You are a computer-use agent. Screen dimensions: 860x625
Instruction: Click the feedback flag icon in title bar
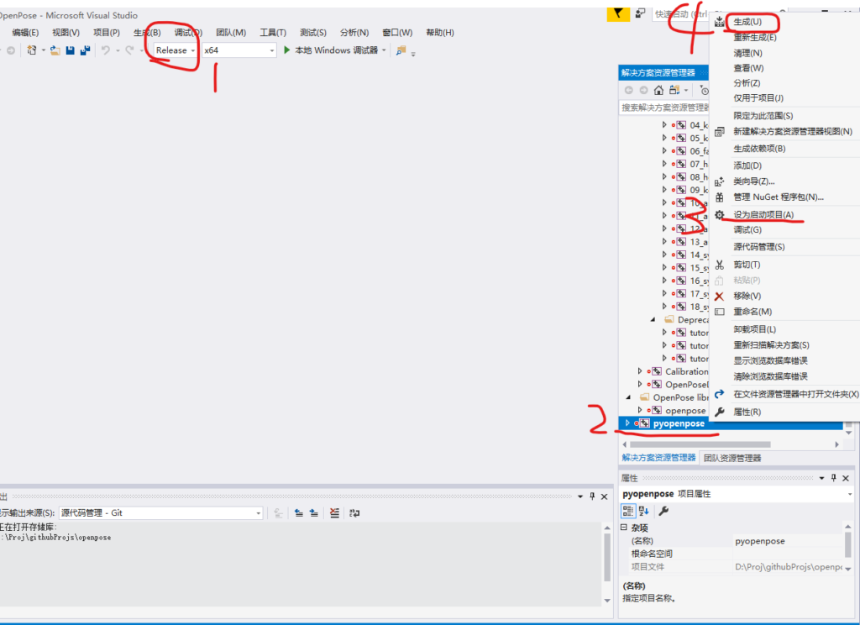pyautogui.click(x=617, y=13)
